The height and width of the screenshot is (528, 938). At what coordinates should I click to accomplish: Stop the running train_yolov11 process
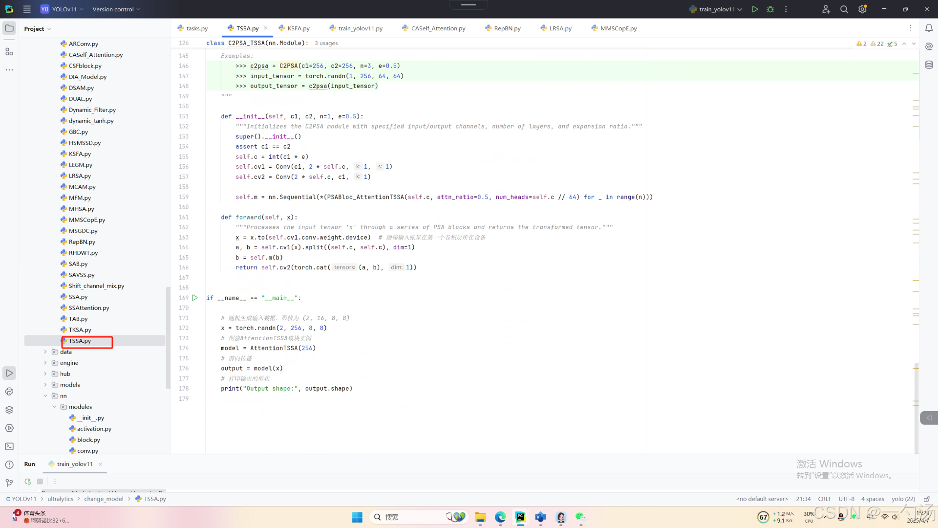click(x=40, y=482)
